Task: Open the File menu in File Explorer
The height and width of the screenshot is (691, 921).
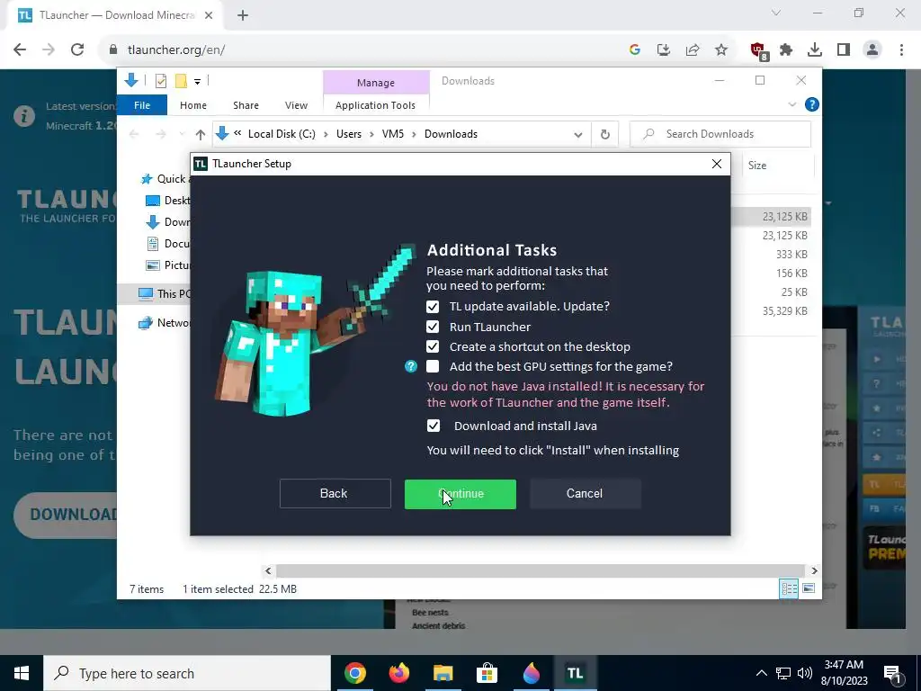Action: (142, 105)
